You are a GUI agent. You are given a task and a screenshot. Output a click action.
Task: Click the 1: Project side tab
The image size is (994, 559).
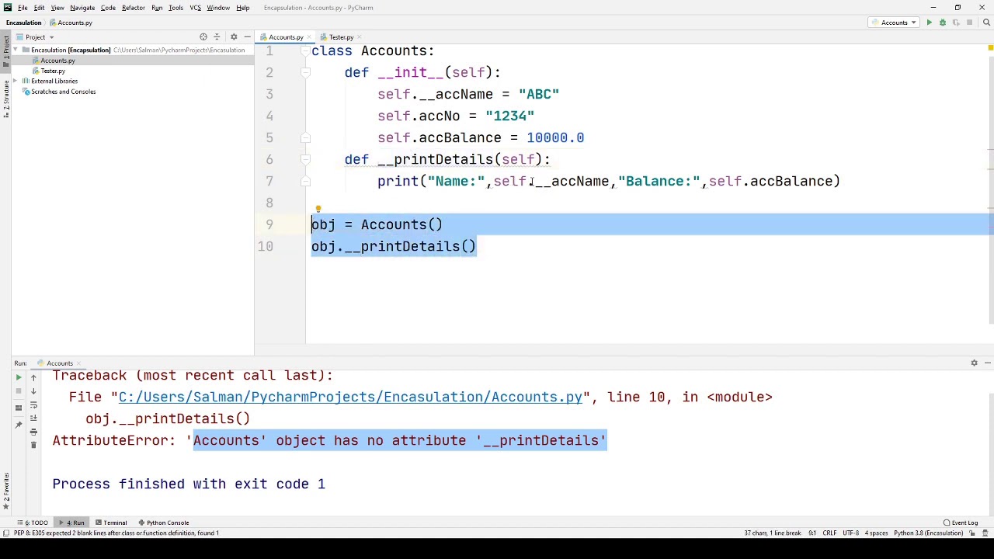pos(5,53)
